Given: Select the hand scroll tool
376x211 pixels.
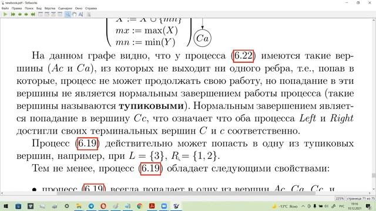Looking at the screenshot, I should [x=75, y=14].
